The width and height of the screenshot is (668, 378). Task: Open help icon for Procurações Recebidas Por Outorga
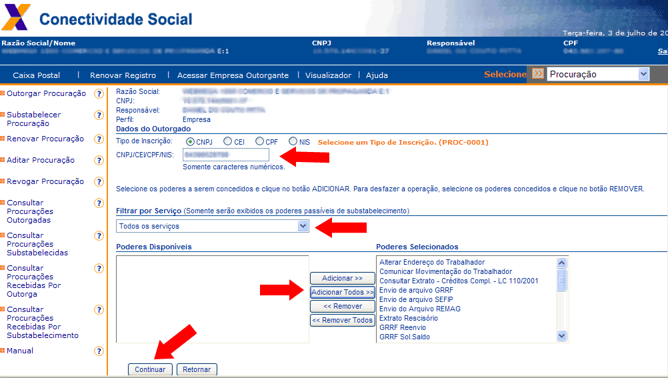coord(99,269)
